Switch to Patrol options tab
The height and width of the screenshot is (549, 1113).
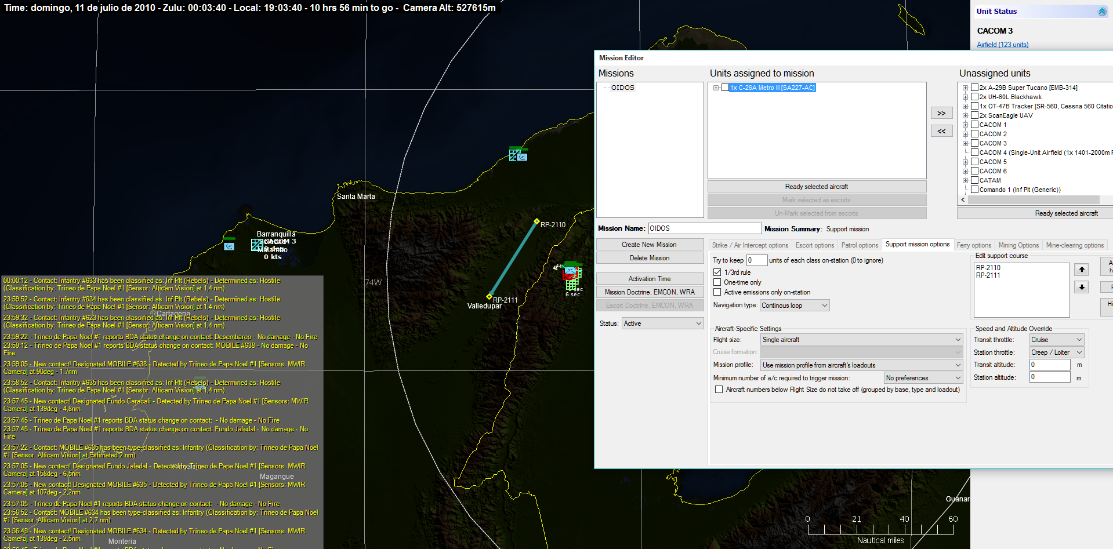tap(860, 245)
